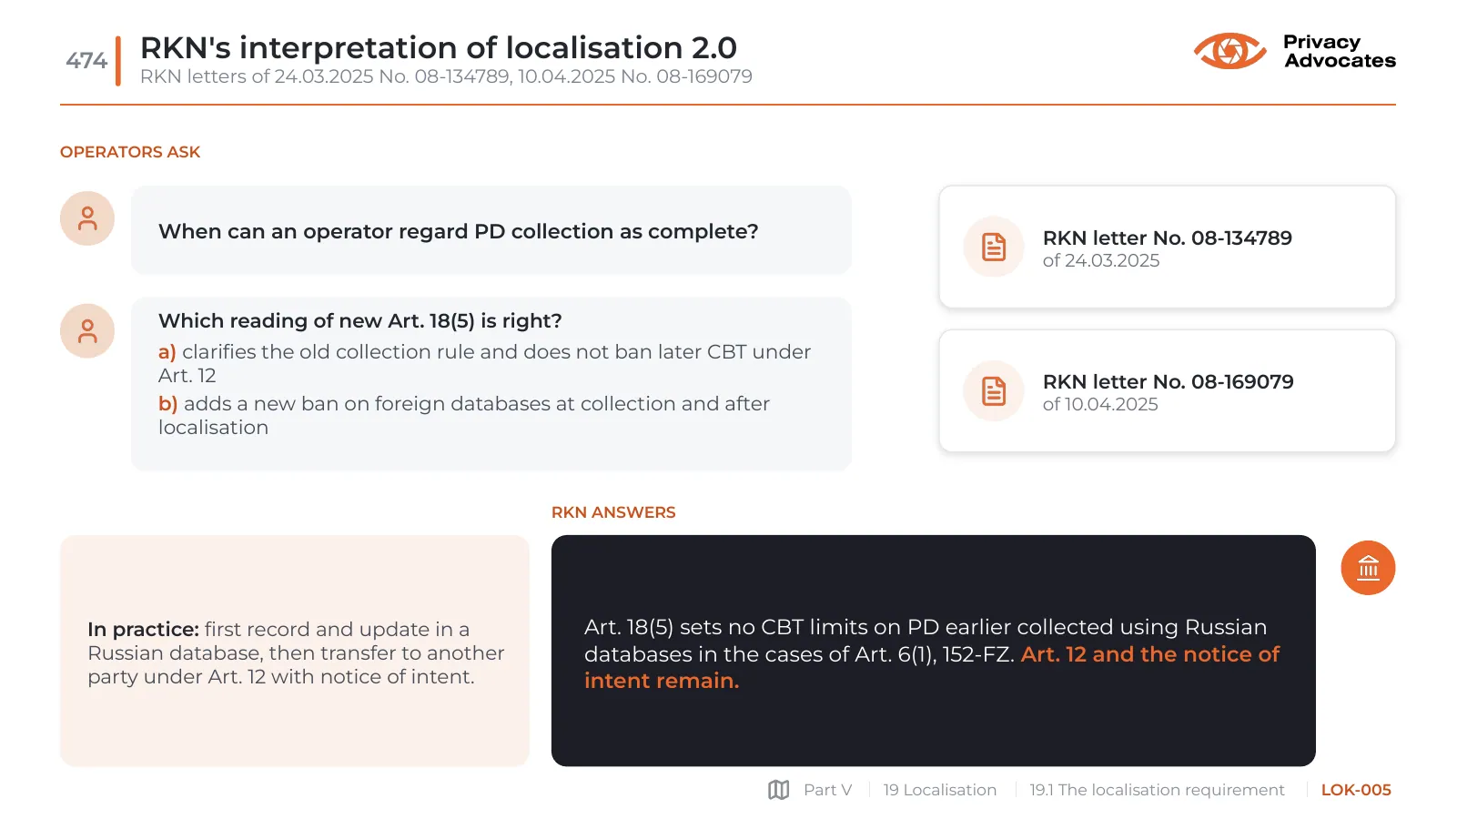Click the slide number 474

[x=86, y=61]
